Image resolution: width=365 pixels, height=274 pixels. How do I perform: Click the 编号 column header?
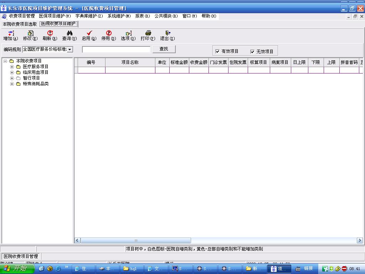(x=91, y=62)
